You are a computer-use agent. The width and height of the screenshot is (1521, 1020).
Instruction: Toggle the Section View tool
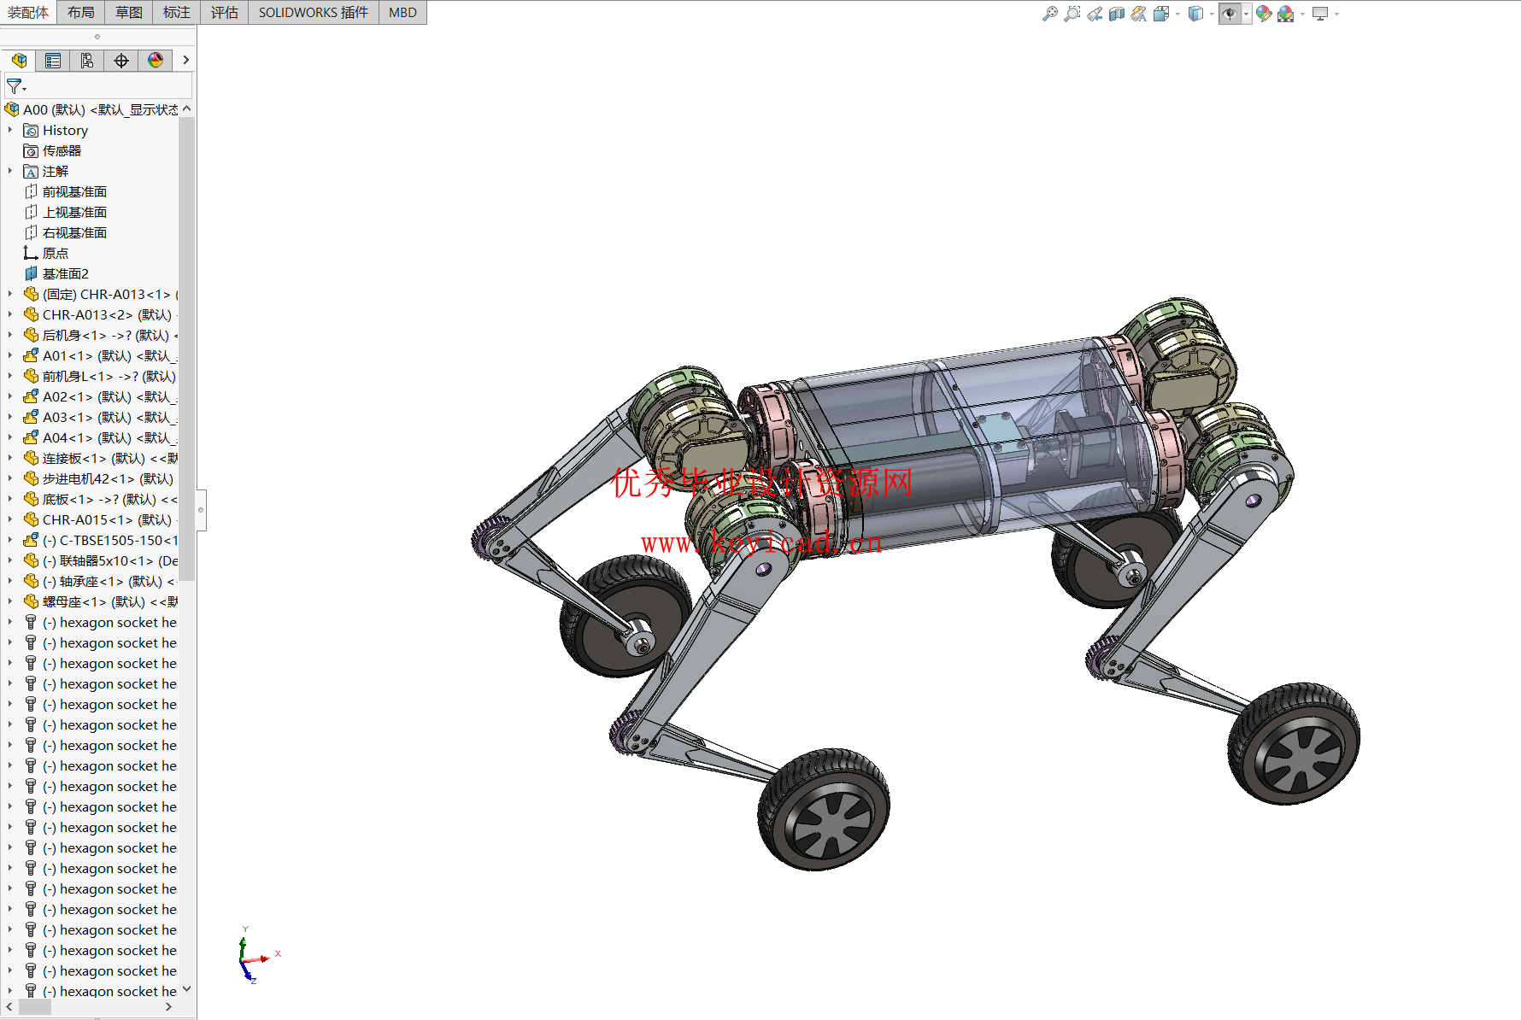(x=1117, y=14)
